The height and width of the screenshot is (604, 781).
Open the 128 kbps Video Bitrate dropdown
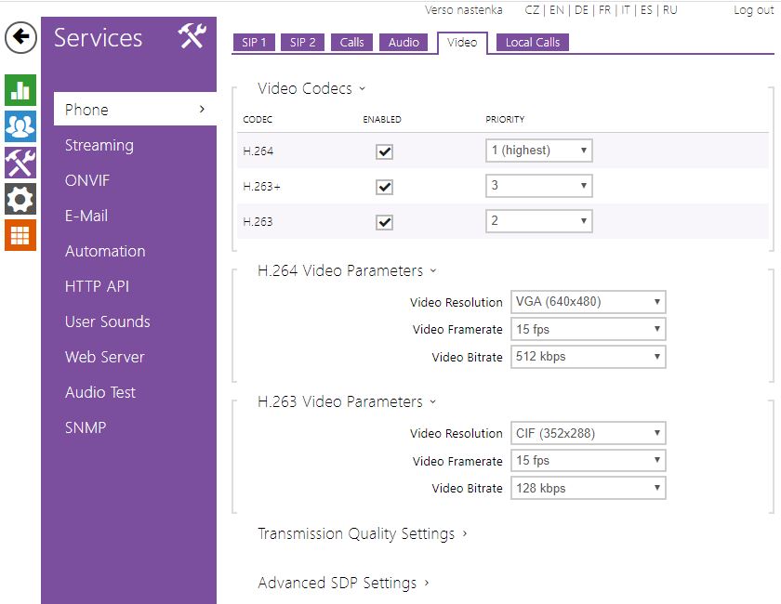588,488
